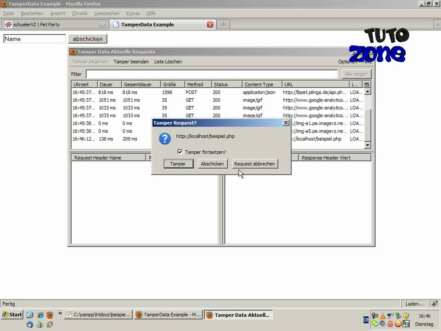Click into the Filter text field
Screen dimensions: 441x331
(211, 74)
